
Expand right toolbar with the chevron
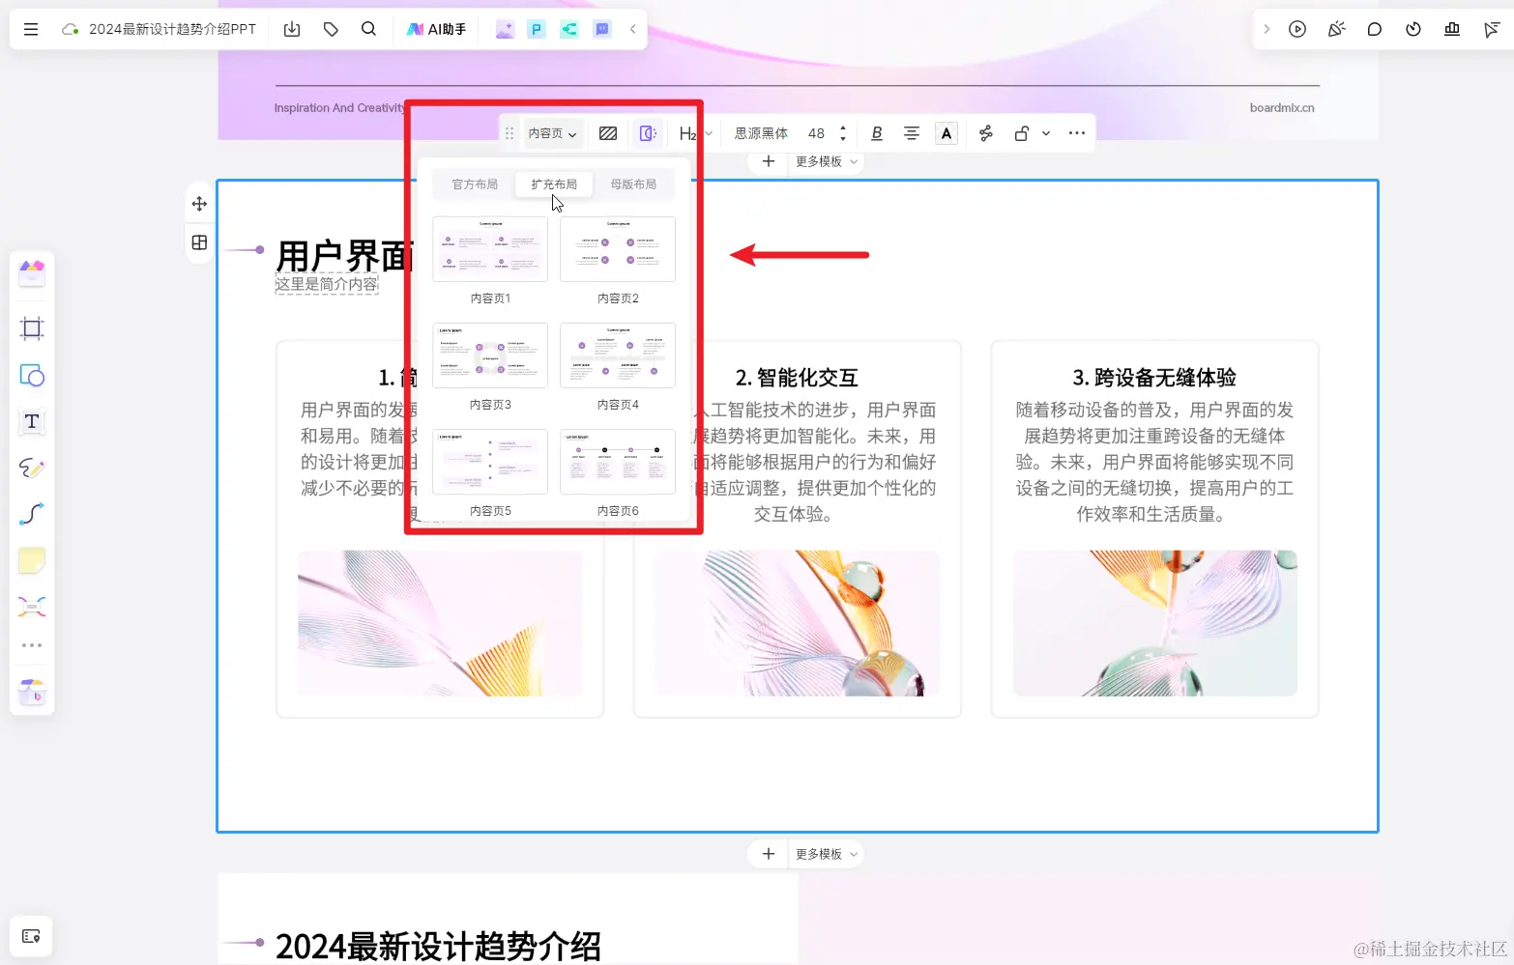tap(1267, 29)
